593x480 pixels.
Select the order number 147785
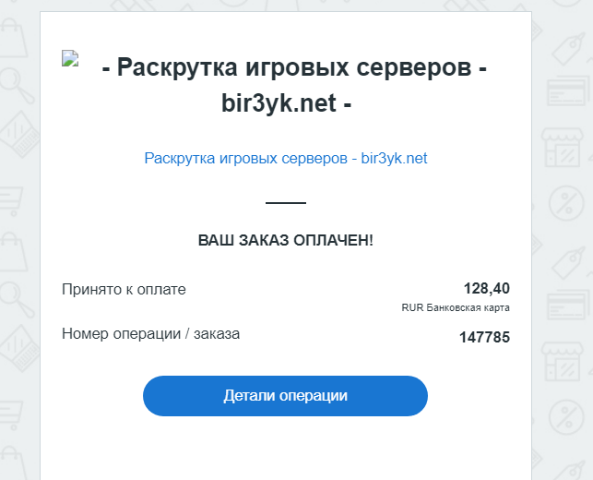pyautogui.click(x=484, y=337)
